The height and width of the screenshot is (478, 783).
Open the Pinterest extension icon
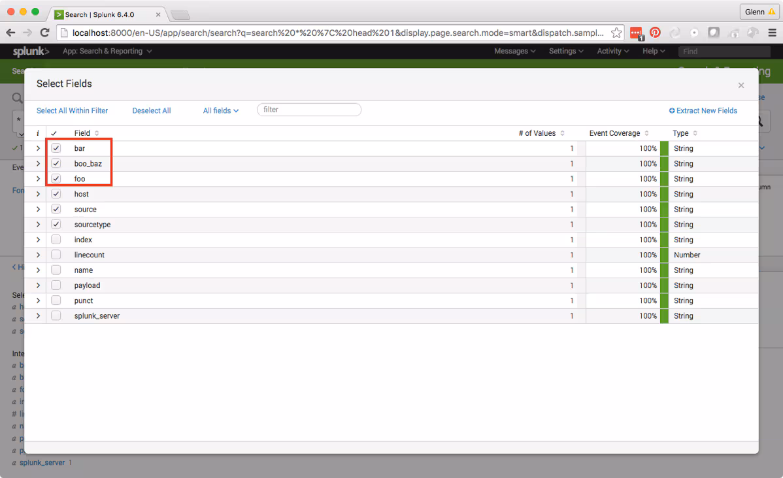coord(655,33)
